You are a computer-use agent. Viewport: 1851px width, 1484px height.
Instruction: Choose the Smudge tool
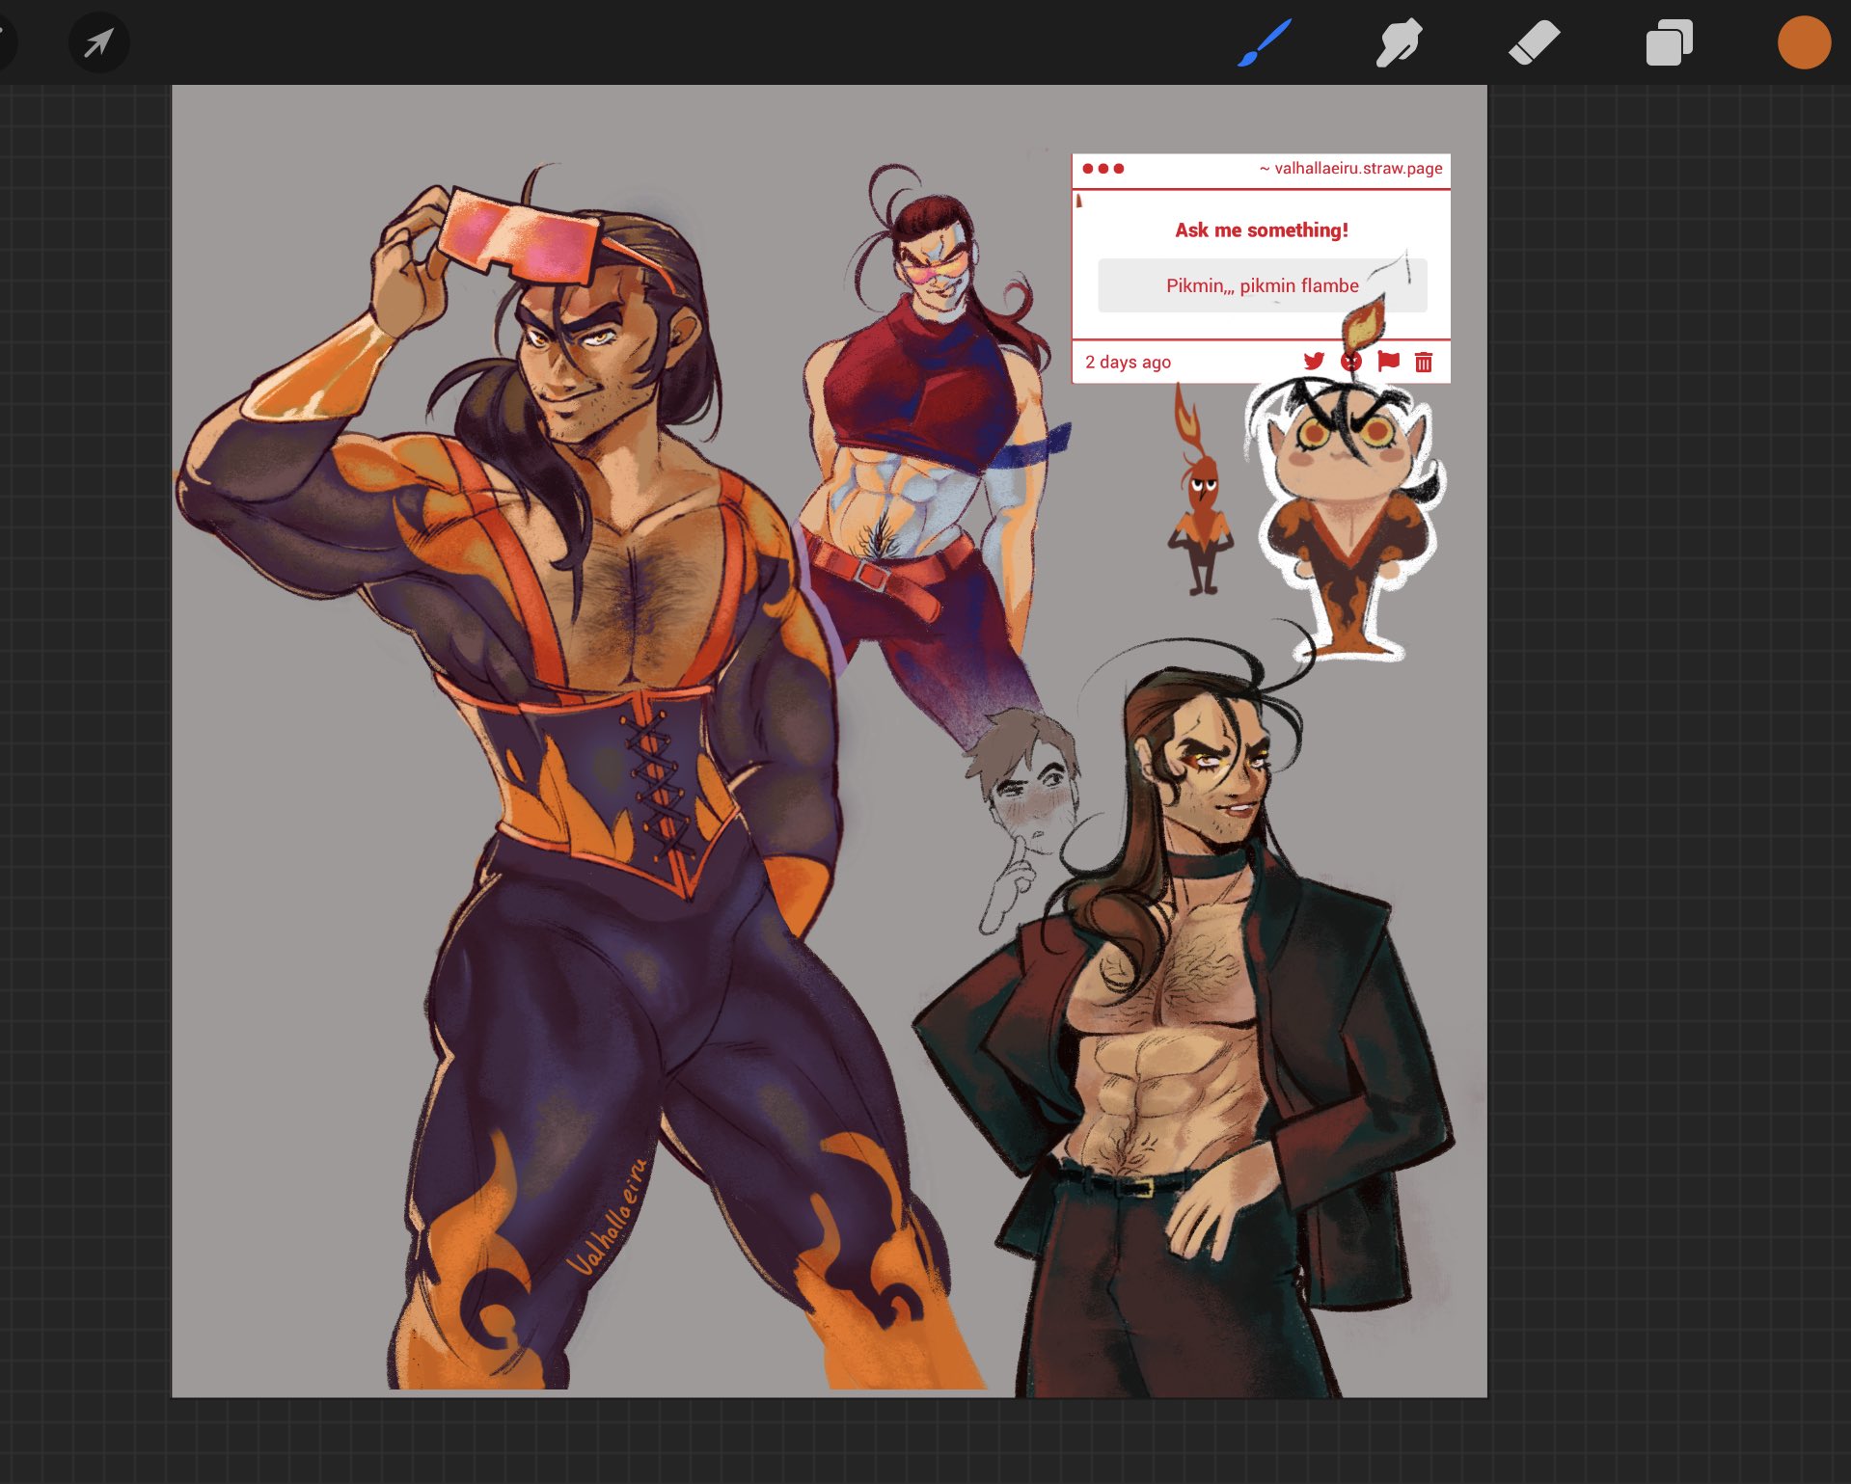tap(1399, 43)
